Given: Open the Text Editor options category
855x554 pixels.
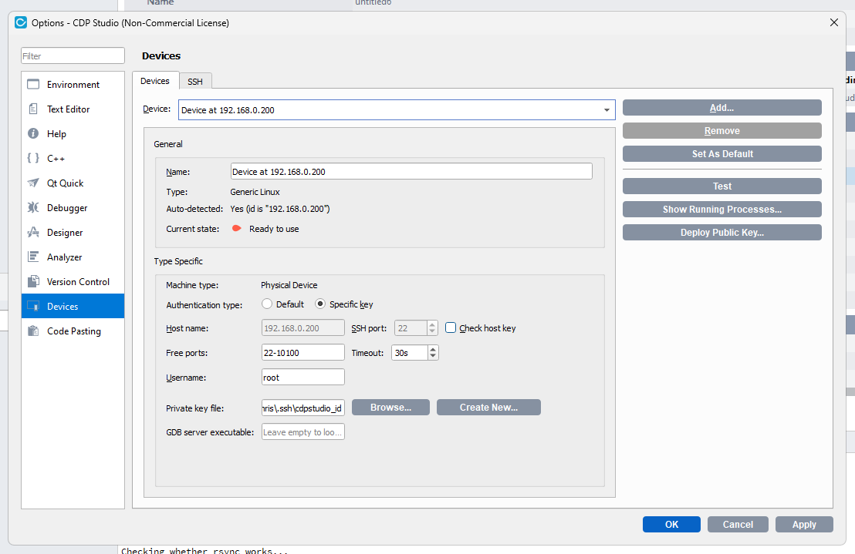Looking at the screenshot, I should (x=73, y=109).
